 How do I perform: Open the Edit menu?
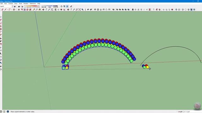click(x=2, y=3)
